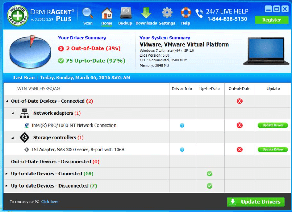This screenshot has height=212, width=292.
Task: Select the Settings label in toolbar
Action: tap(167, 23)
